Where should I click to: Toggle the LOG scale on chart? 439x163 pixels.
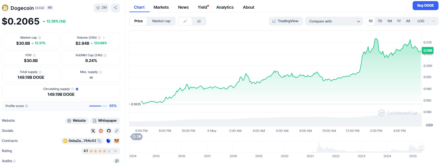pyautogui.click(x=421, y=21)
